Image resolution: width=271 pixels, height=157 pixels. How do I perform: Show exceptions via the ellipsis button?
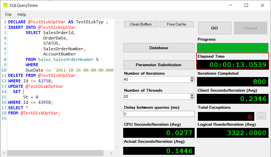pyautogui.click(x=261, y=116)
